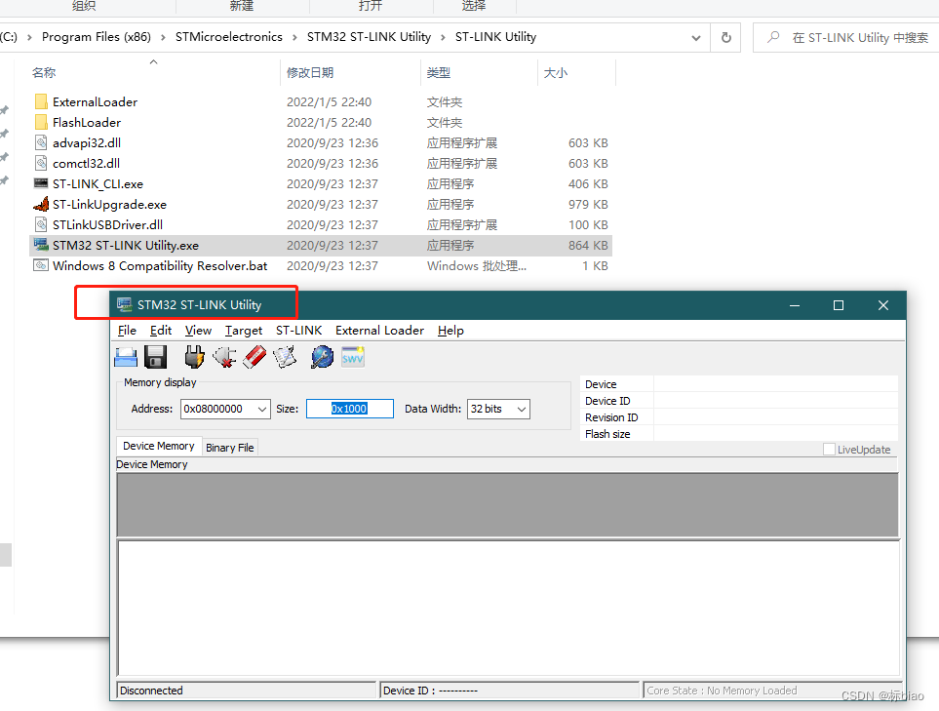Image resolution: width=939 pixels, height=711 pixels.
Task: Select the STLinkUSBDriver.dll file name
Action: point(108,224)
